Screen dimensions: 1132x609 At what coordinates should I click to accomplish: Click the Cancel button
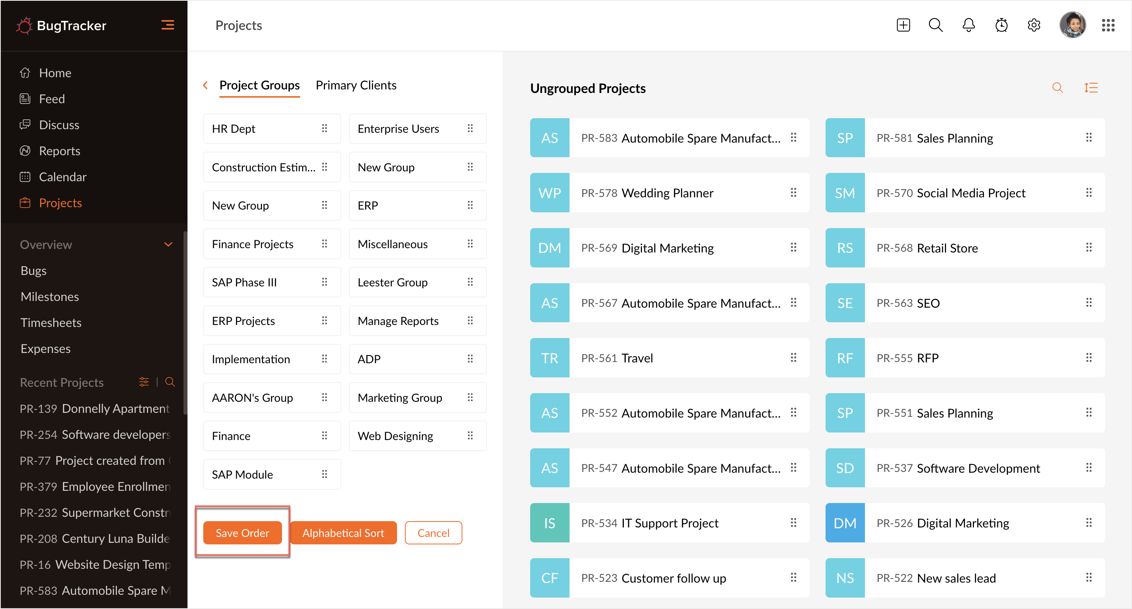coord(433,533)
